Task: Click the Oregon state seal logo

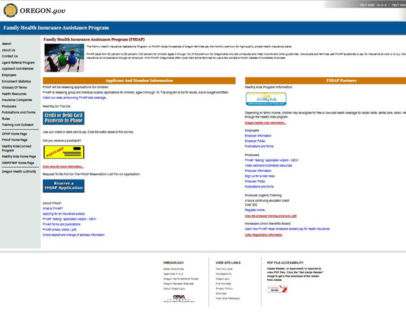Action: point(10,10)
